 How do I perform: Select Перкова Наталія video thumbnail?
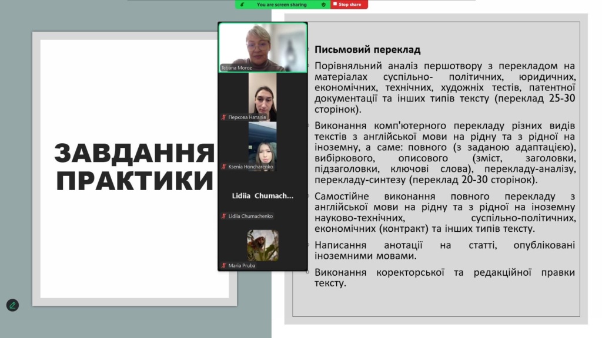point(263,97)
